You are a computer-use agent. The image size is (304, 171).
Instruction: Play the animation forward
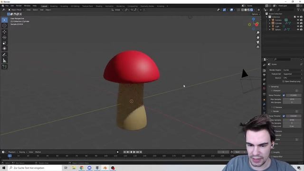tap(134, 152)
